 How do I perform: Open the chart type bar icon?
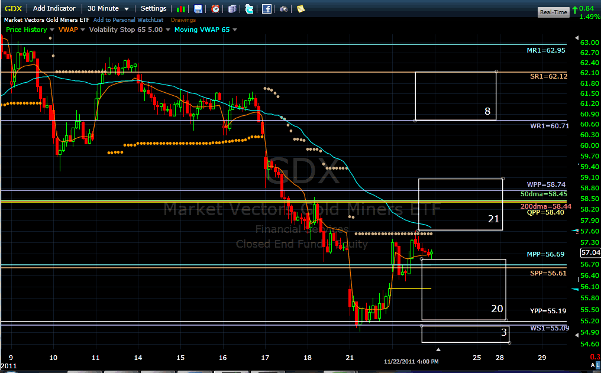(181, 9)
